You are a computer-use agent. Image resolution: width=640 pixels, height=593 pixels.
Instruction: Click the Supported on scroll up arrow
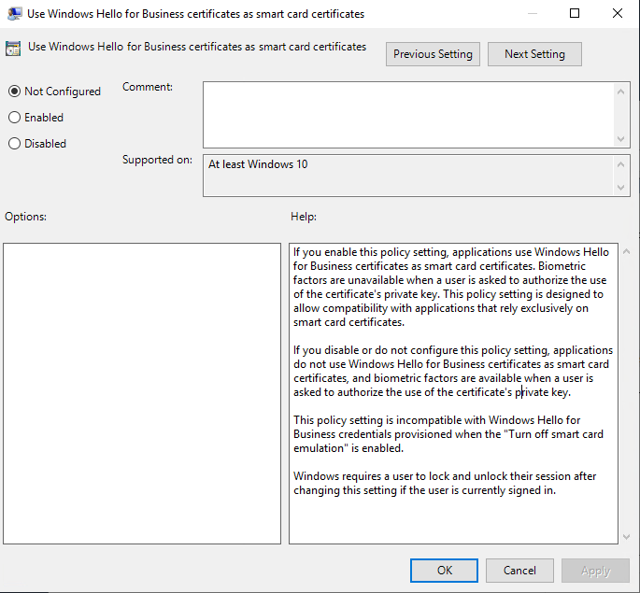click(x=622, y=164)
